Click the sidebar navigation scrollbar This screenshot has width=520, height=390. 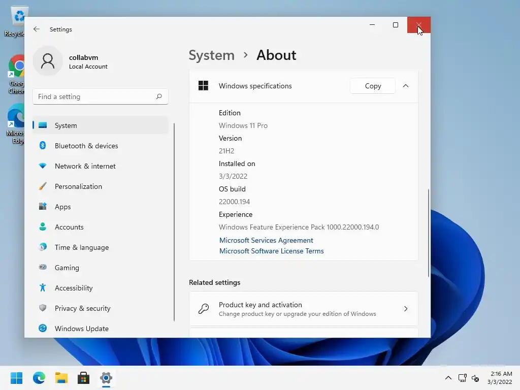pos(174,222)
